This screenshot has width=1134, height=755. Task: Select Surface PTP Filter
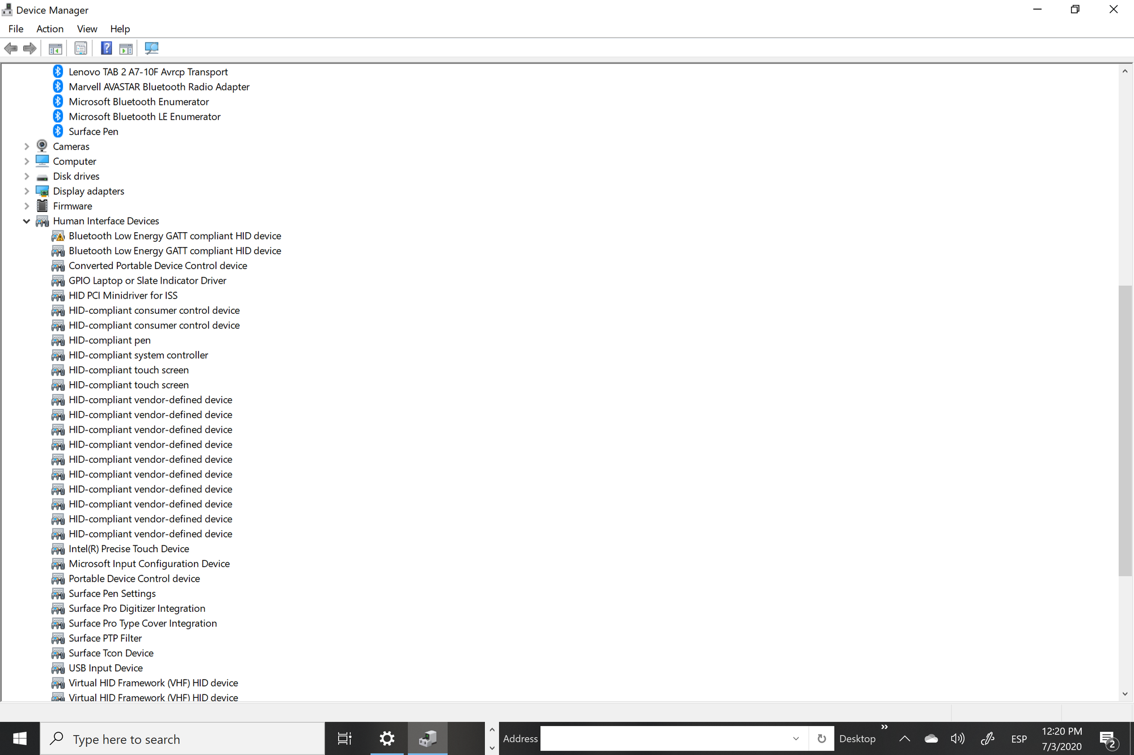click(105, 638)
